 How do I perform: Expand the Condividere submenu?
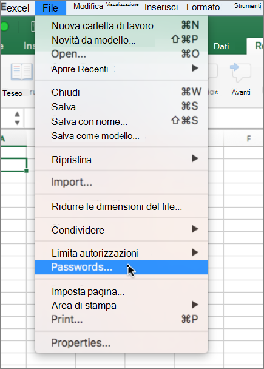click(121, 230)
